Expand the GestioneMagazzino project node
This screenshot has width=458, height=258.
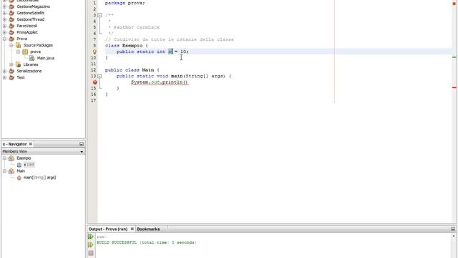5,6
